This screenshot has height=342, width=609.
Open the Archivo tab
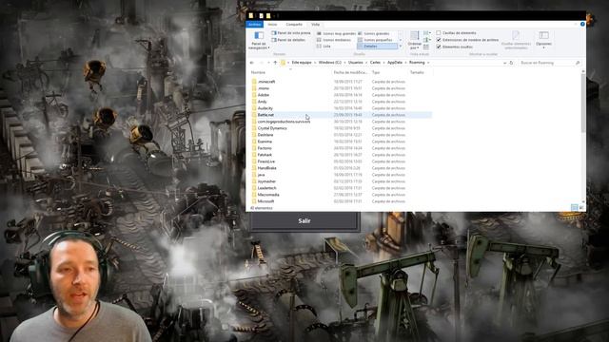click(255, 25)
